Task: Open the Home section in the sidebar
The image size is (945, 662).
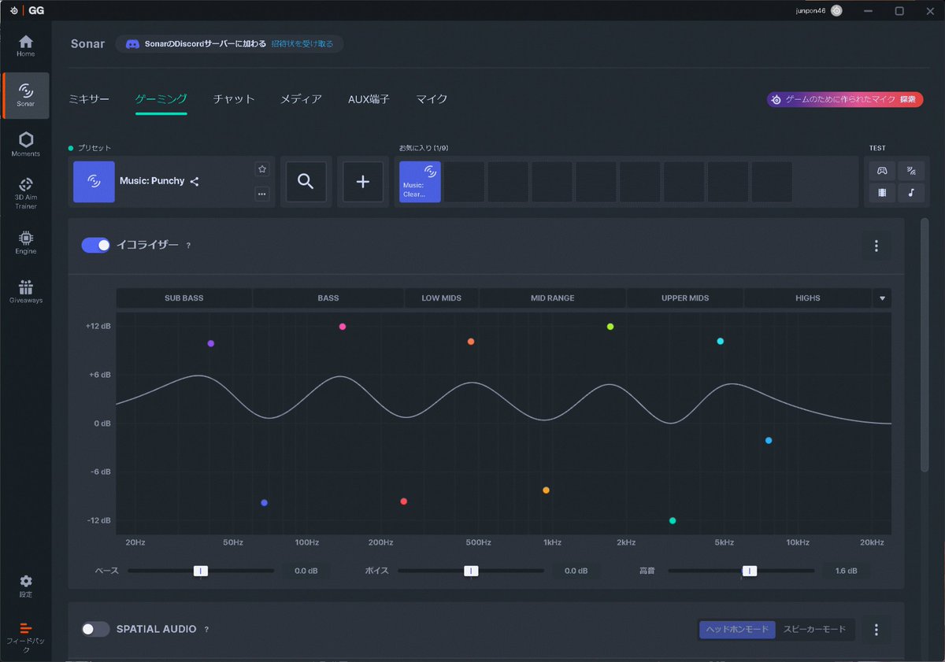Action: pos(26,46)
